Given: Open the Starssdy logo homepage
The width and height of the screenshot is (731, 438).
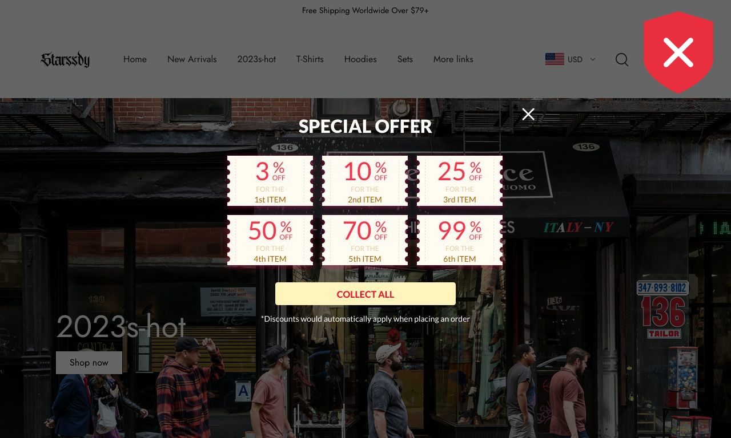Looking at the screenshot, I should pos(65,59).
